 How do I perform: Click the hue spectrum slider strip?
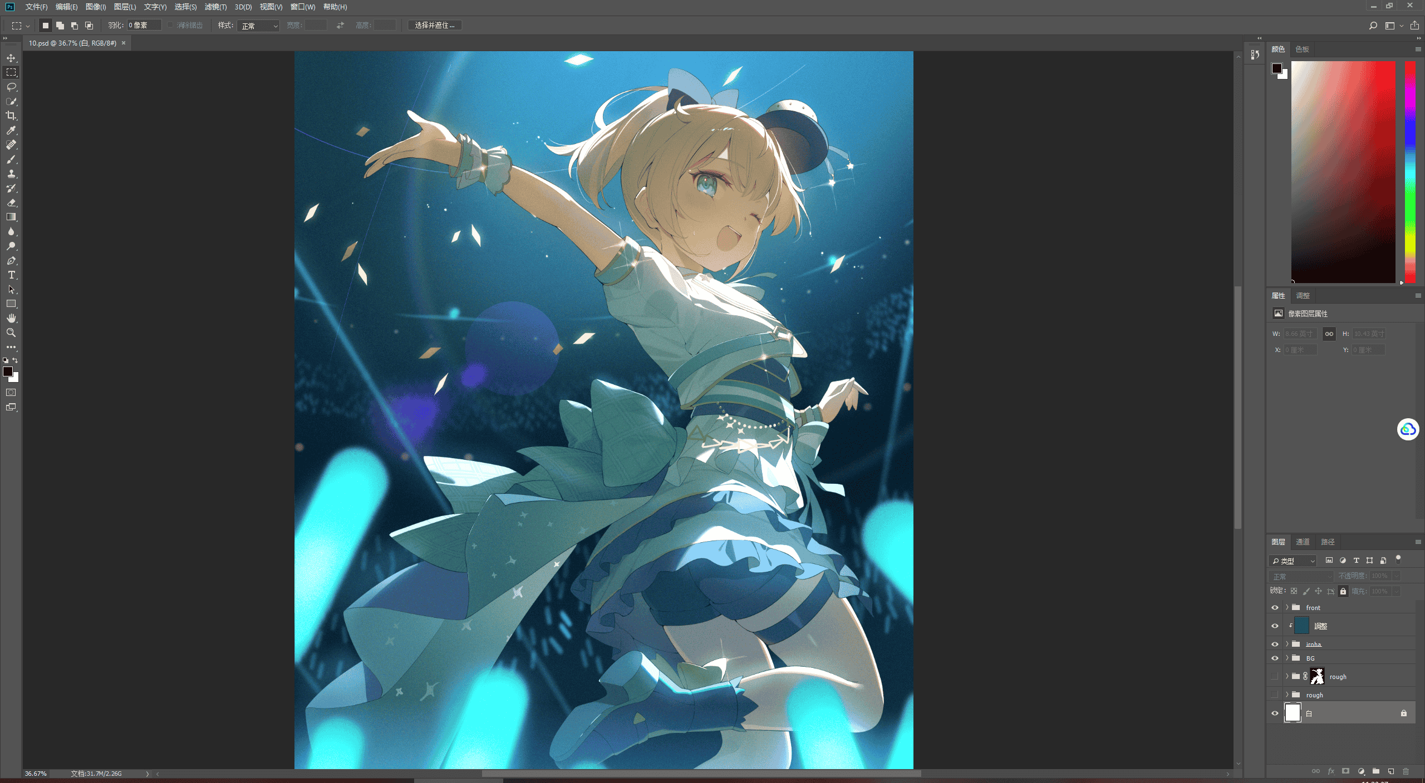click(1410, 172)
